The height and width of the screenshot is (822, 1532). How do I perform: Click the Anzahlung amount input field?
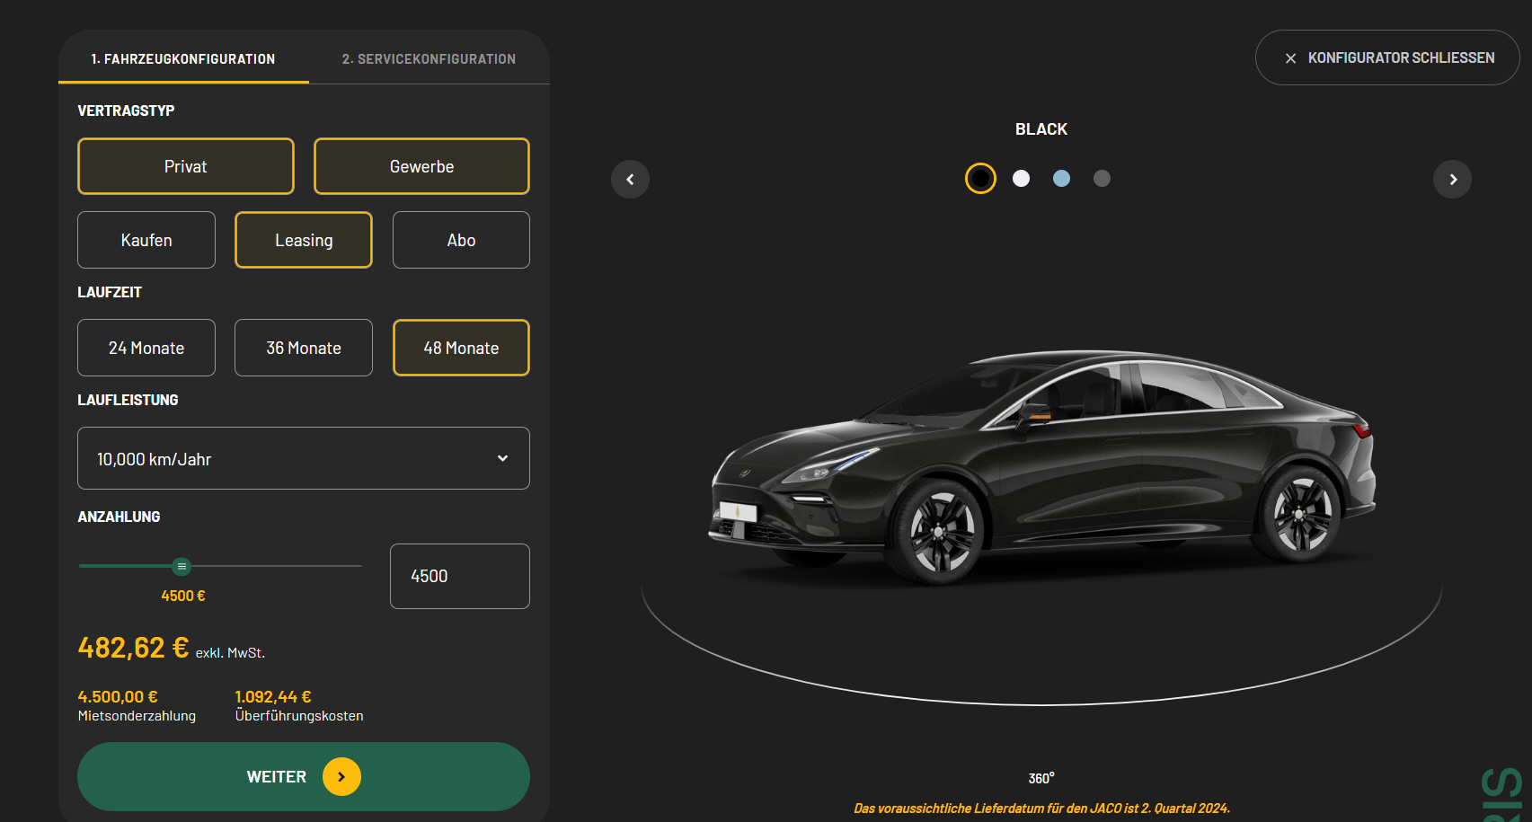(x=460, y=576)
